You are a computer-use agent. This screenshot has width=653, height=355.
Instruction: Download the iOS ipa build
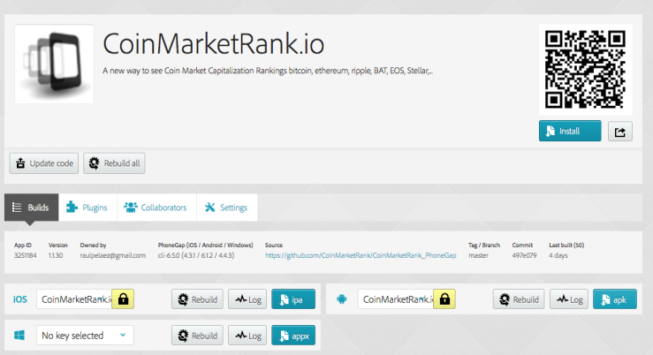click(293, 300)
